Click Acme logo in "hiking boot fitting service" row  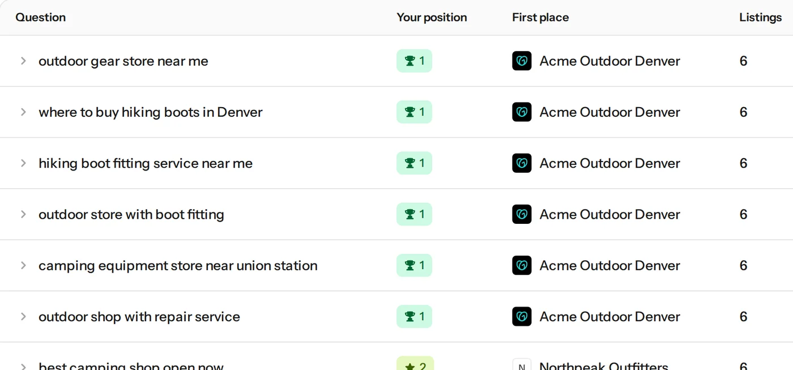click(522, 163)
